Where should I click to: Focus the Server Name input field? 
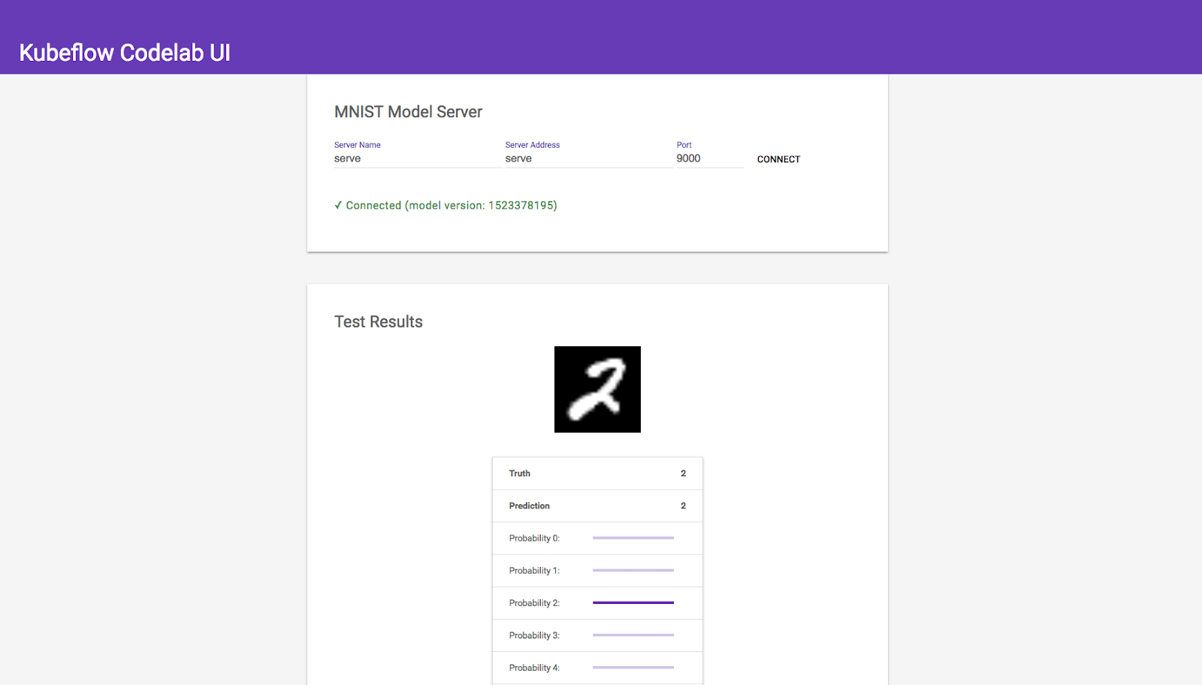pyautogui.click(x=417, y=158)
